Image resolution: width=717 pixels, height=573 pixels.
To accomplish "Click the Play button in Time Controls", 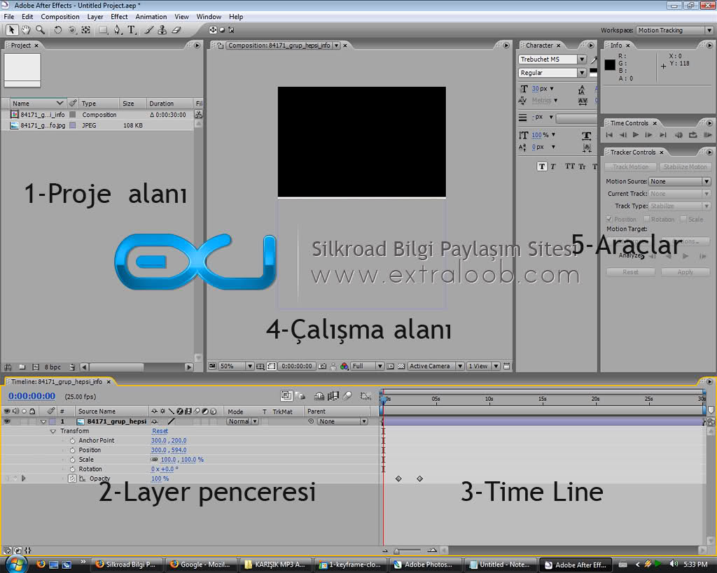I will [x=636, y=135].
